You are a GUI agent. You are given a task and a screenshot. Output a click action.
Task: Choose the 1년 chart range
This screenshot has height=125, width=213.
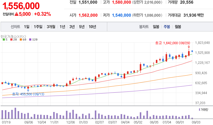[63, 27]
